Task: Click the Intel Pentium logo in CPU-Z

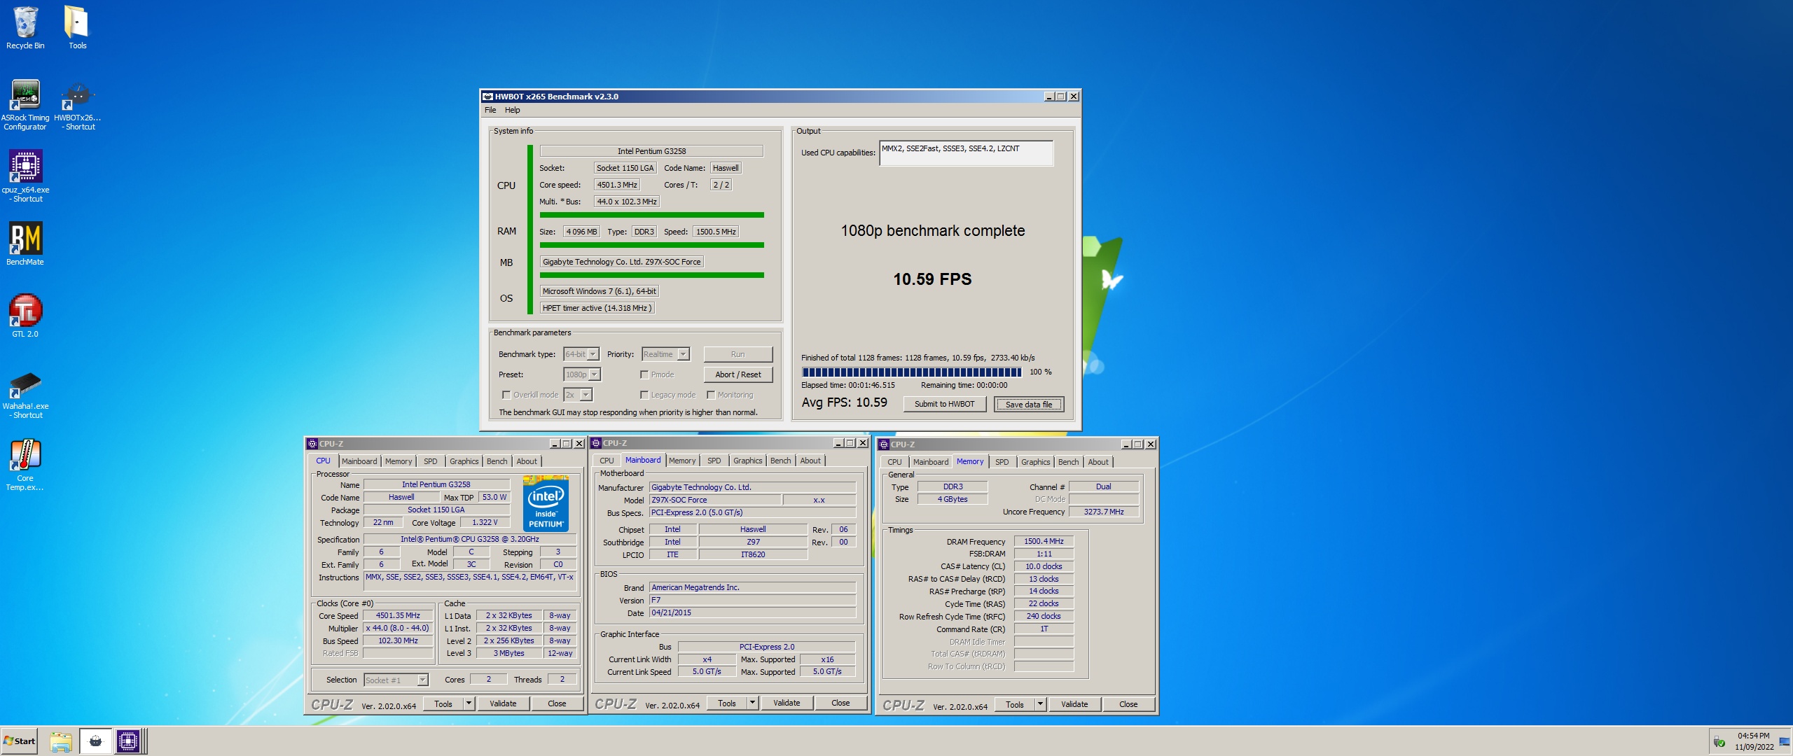Action: [546, 504]
